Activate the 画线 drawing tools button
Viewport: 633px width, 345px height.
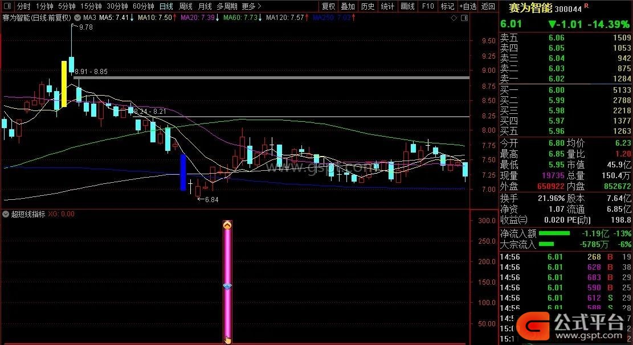408,6
